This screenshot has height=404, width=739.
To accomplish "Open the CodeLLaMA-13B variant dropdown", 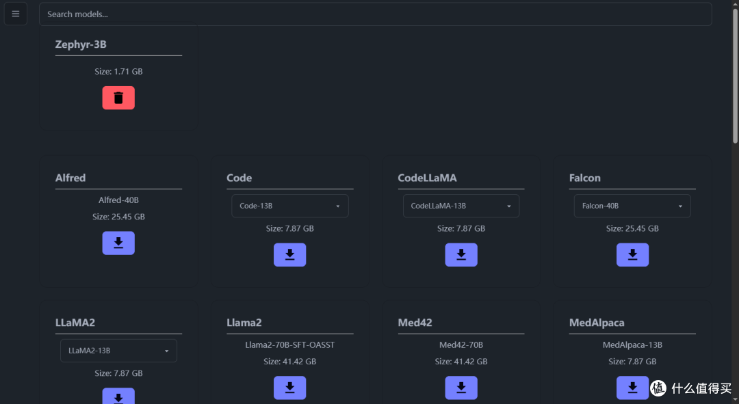I will click(x=461, y=206).
